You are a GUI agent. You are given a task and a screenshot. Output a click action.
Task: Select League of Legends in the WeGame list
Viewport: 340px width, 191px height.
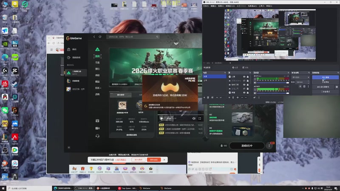click(74, 81)
